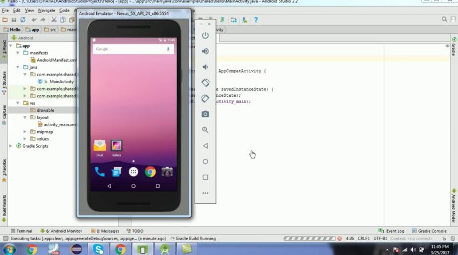This screenshot has height=255, width=458.
Task: Collapse the java folder
Action: coord(18,67)
